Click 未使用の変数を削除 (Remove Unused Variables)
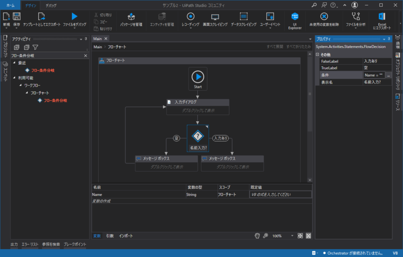 coord(324,19)
